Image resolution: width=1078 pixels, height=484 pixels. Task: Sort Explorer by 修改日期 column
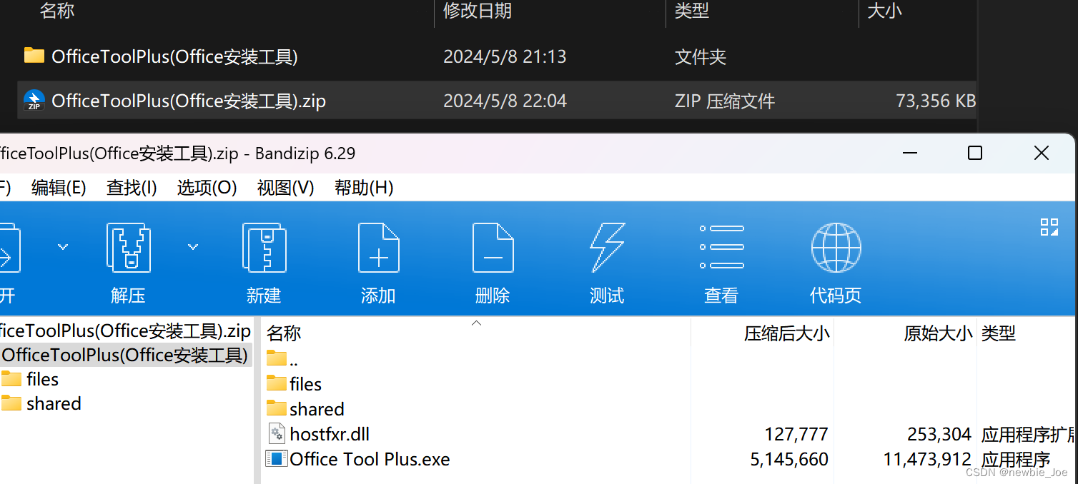pyautogui.click(x=478, y=11)
